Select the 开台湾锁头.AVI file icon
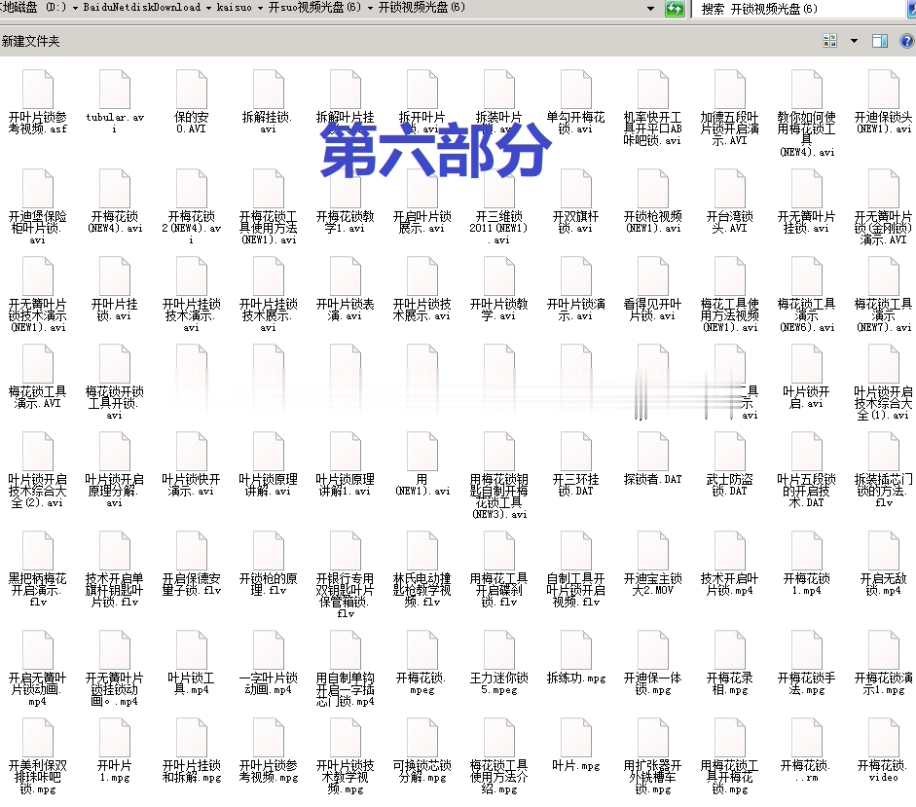 click(730, 188)
